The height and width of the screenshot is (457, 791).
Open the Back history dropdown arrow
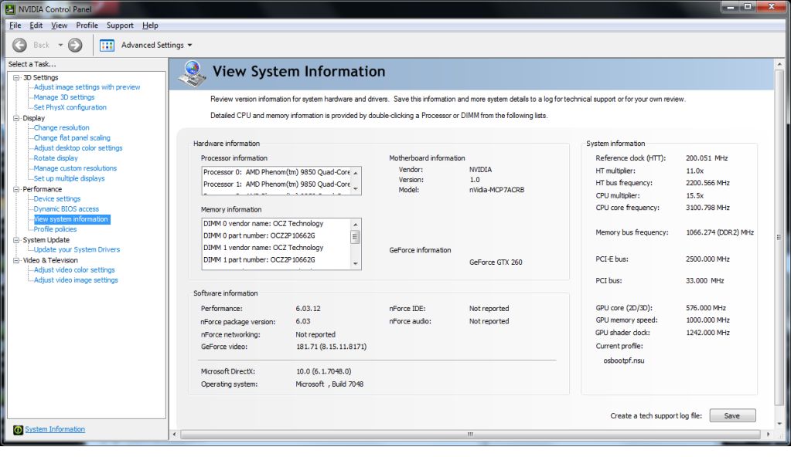point(60,46)
